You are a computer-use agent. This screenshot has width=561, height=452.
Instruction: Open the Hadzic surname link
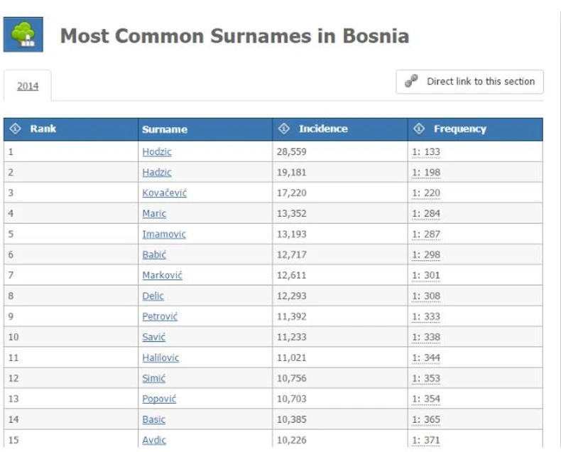point(157,172)
